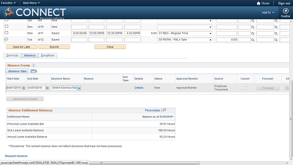Click the Forecast button
Screen dimensions: 293x165
[268, 88]
